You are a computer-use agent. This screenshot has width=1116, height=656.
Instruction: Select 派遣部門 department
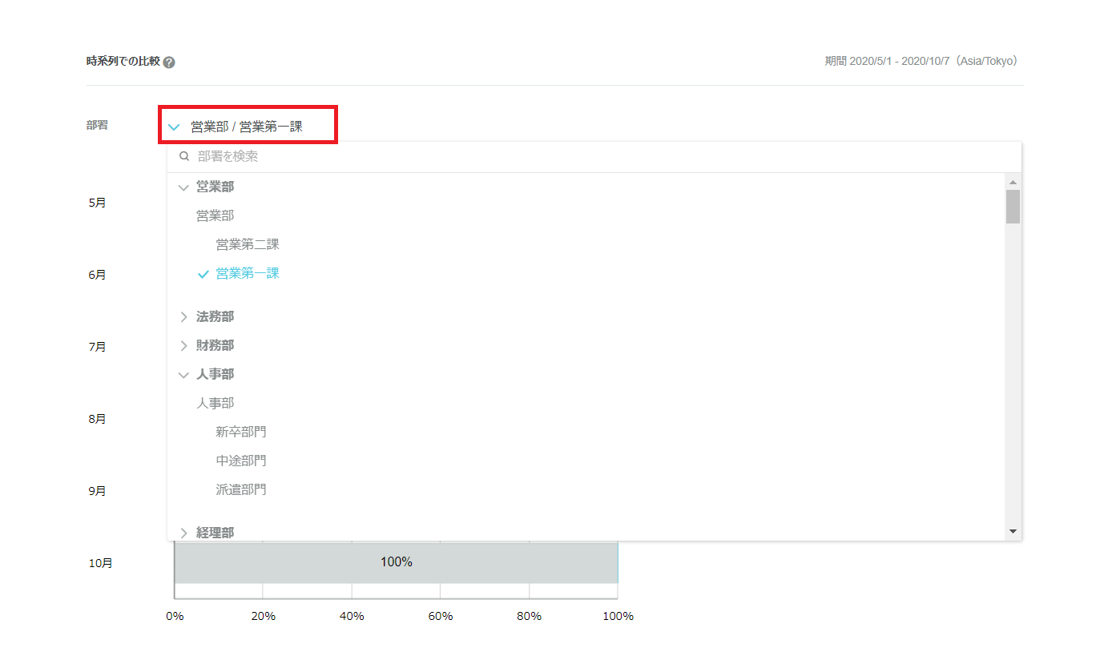241,490
